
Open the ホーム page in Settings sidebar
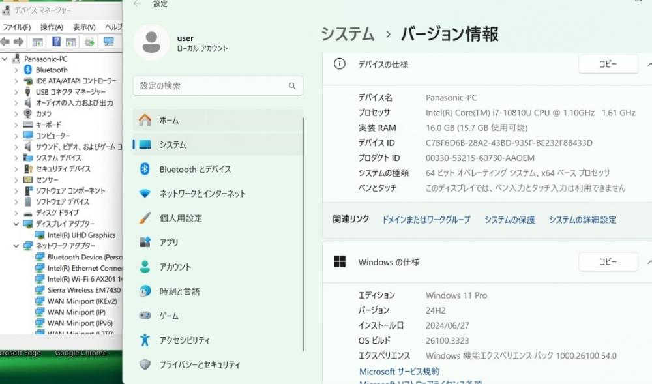[218, 121]
